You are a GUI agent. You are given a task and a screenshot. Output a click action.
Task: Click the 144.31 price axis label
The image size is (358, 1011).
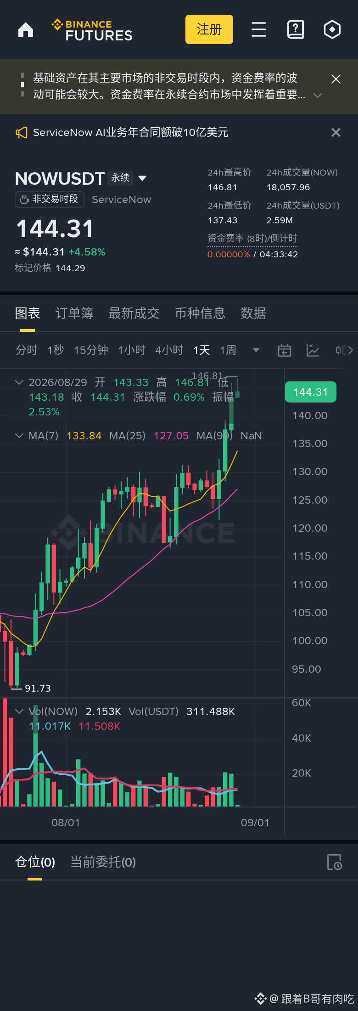(311, 392)
